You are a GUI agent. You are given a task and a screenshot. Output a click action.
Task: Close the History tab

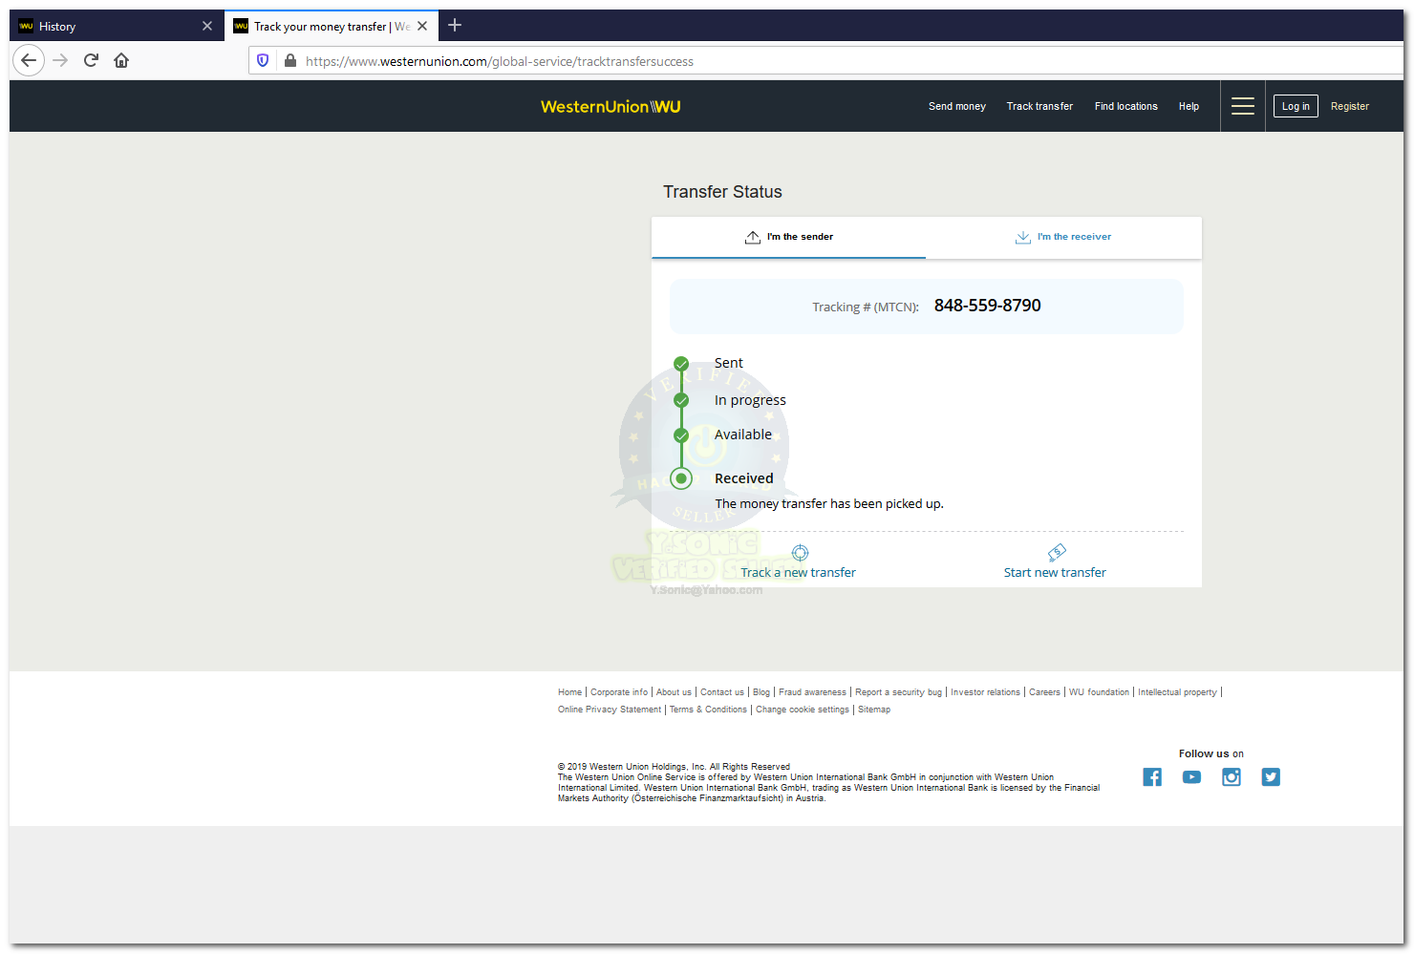click(207, 26)
